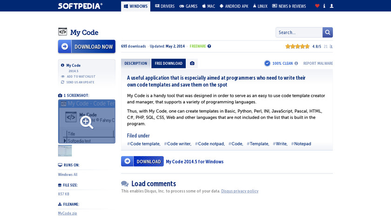Image resolution: width=391 pixels, height=220 pixels.
Task: Navigate to the Linux section
Action: tap(260, 6)
